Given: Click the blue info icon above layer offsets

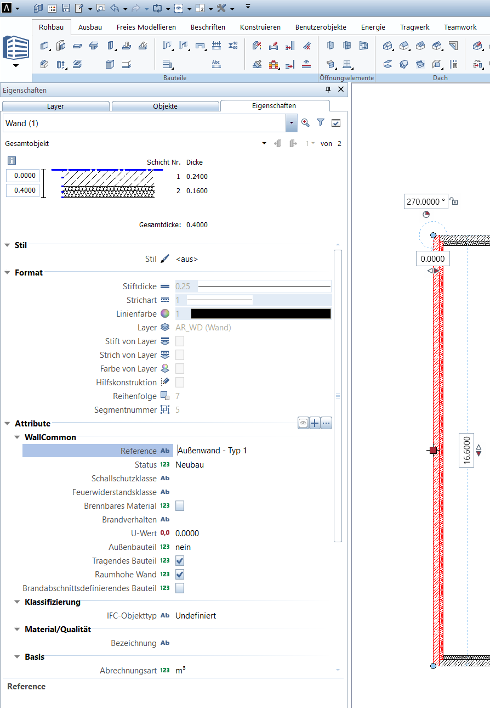Looking at the screenshot, I should pos(12,161).
